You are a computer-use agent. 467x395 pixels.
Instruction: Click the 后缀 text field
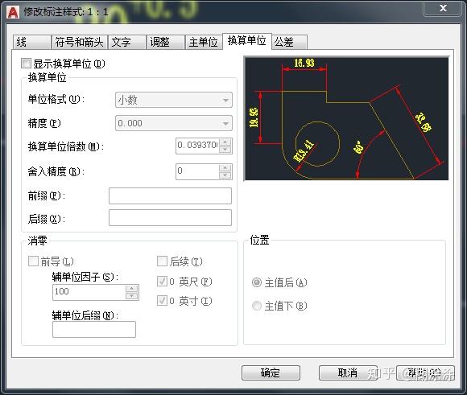(x=170, y=218)
